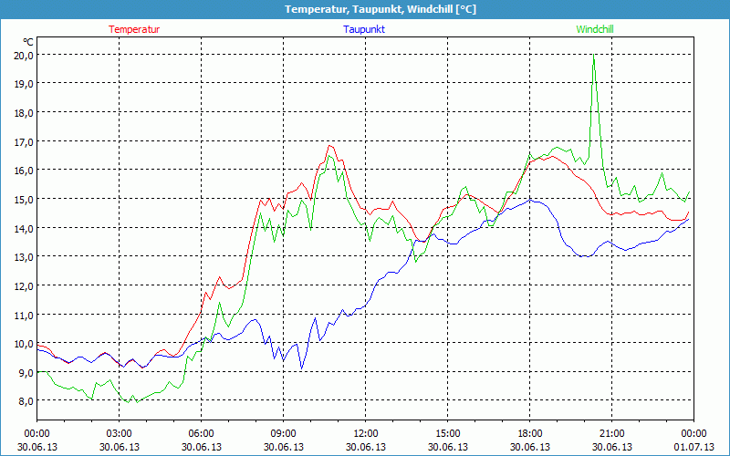Image resolution: width=730 pixels, height=456 pixels.
Task: Click the green Windchill legend label
Action: 595,29
